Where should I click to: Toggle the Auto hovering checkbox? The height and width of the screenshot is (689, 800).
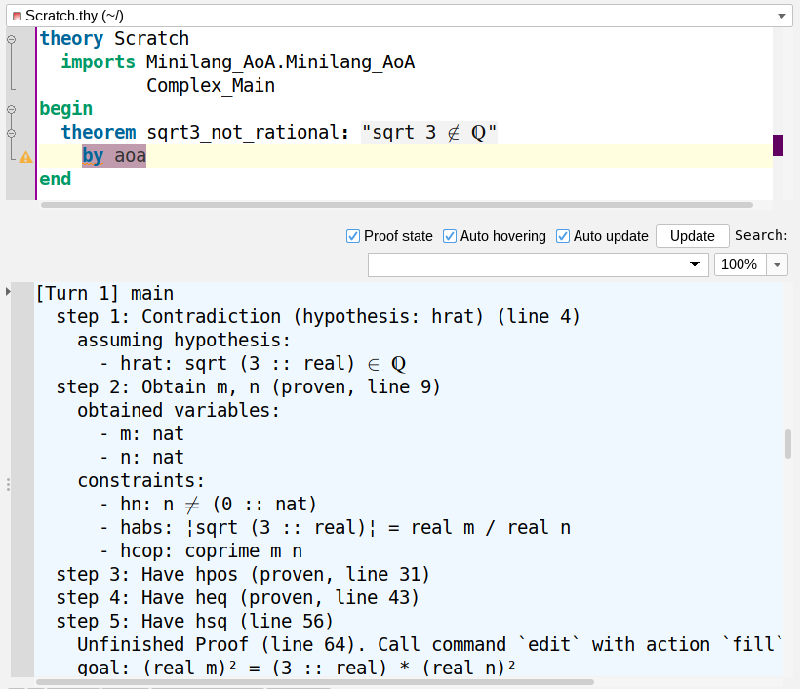tap(450, 236)
